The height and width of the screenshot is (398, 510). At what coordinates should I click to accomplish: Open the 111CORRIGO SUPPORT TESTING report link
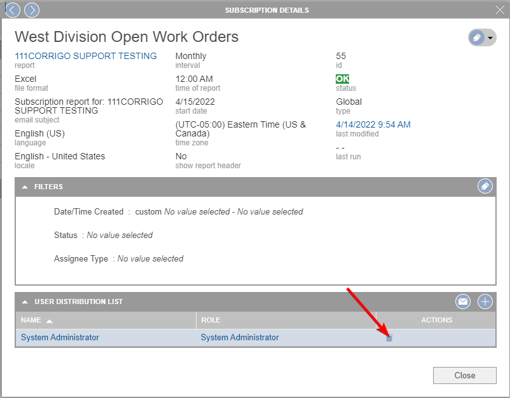(x=86, y=56)
